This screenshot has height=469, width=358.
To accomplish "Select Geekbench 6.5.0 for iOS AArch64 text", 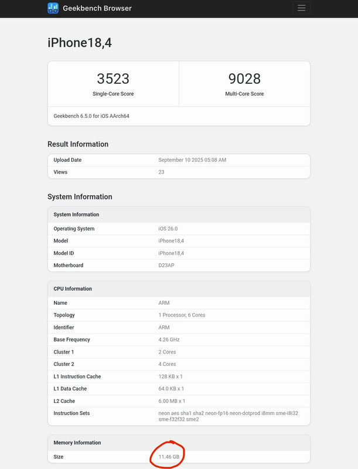I will click(x=91, y=116).
